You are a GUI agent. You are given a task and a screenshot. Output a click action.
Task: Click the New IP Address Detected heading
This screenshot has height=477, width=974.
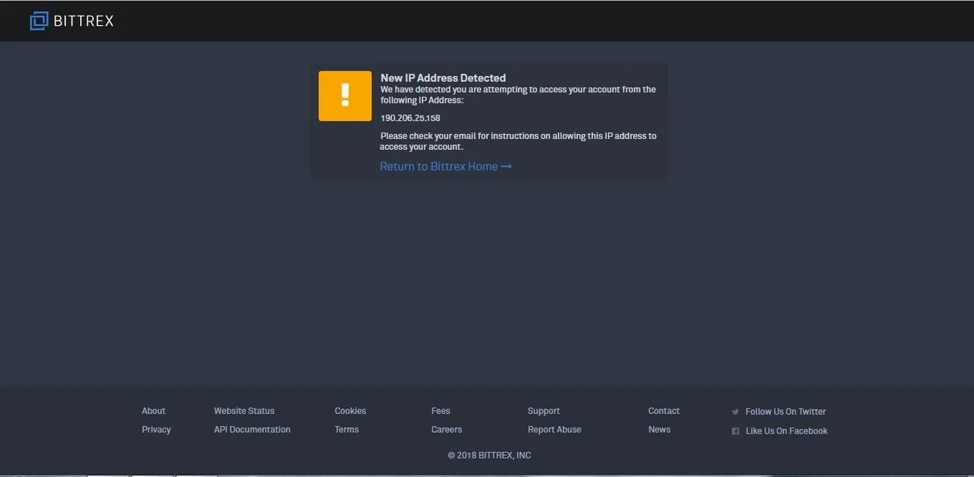click(x=443, y=78)
